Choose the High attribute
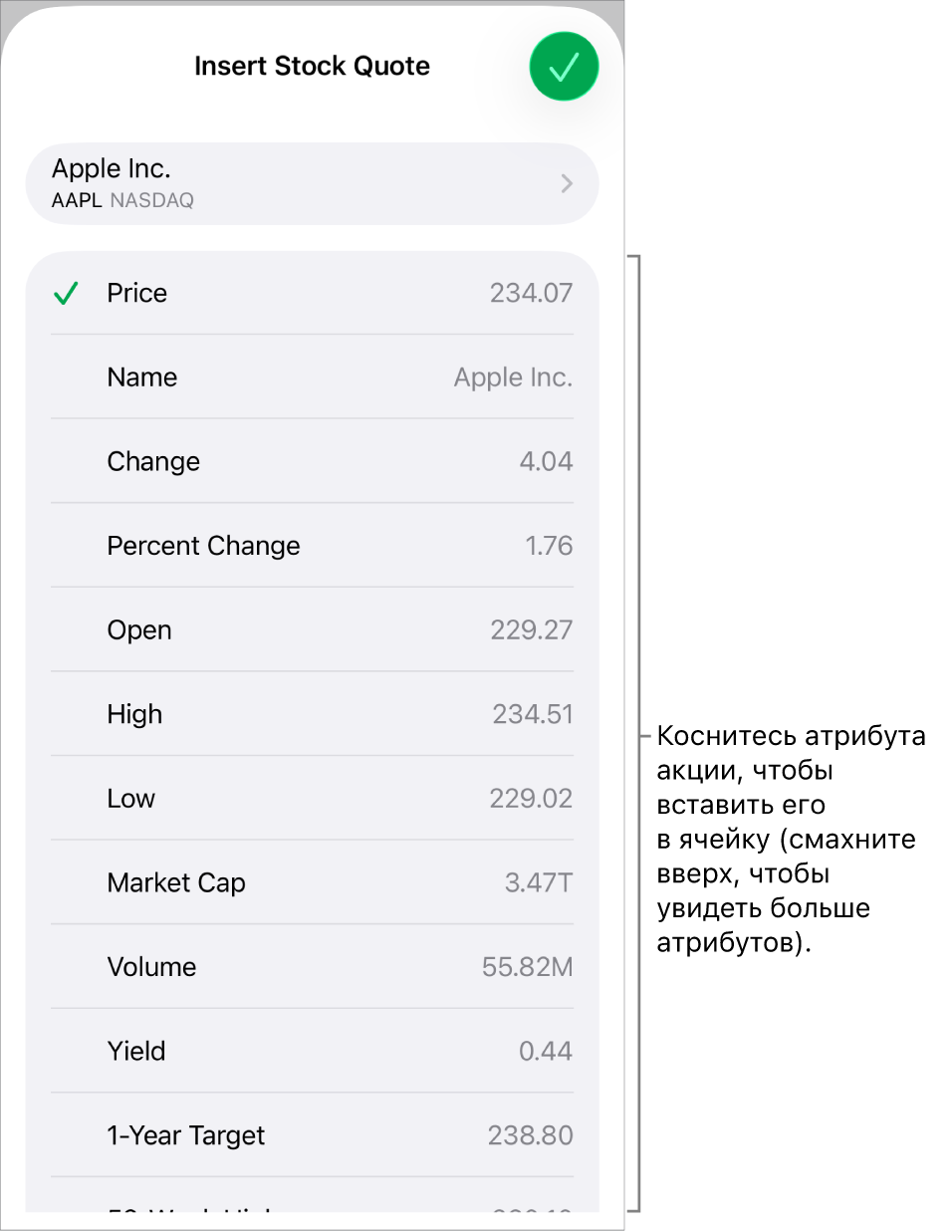The height and width of the screenshot is (1232, 951). (312, 714)
